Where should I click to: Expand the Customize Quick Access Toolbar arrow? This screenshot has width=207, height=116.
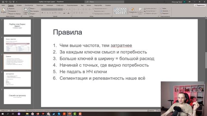point(16,2)
